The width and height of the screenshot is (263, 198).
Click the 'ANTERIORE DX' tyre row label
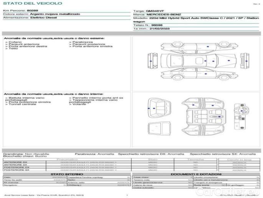point(15,162)
